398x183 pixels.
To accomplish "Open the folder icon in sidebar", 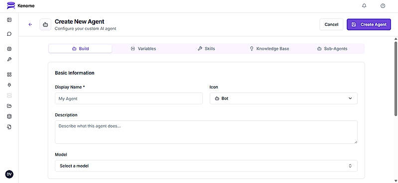I will point(9,106).
